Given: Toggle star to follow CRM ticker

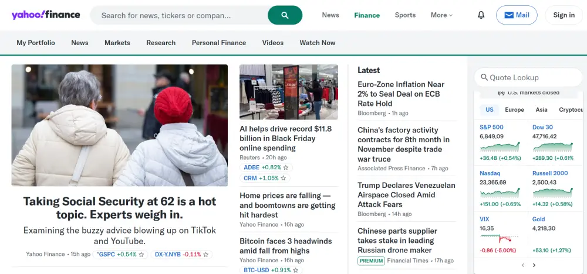Looking at the screenshot, I should point(284,179).
